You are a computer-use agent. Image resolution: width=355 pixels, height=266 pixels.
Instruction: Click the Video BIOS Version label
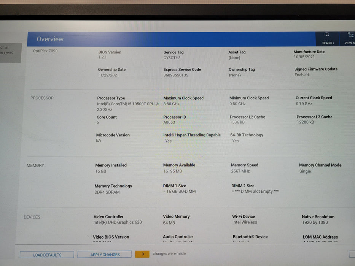[x=111, y=237]
